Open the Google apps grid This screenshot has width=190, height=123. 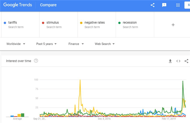point(178,5)
